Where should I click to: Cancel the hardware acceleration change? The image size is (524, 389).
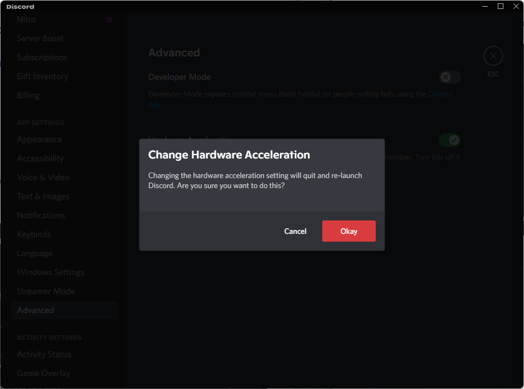coord(295,230)
